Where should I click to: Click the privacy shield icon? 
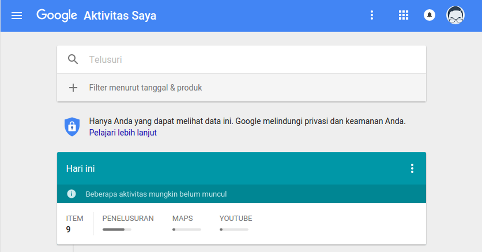pyautogui.click(x=72, y=127)
